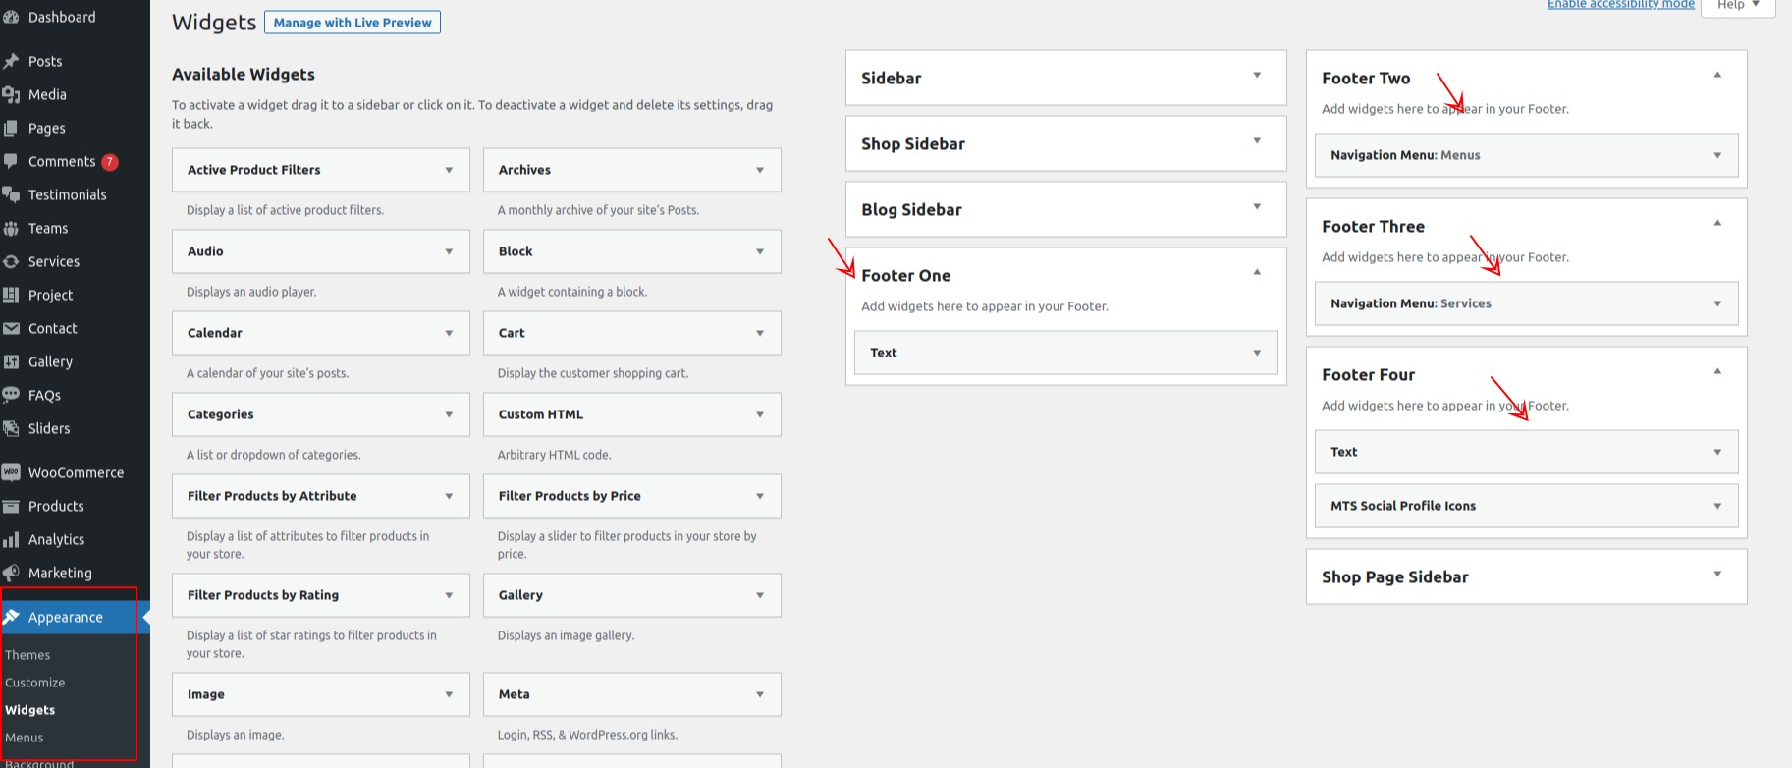This screenshot has width=1792, height=768.
Task: Click the Posts pushpin icon in sidebar
Action: click(x=11, y=61)
